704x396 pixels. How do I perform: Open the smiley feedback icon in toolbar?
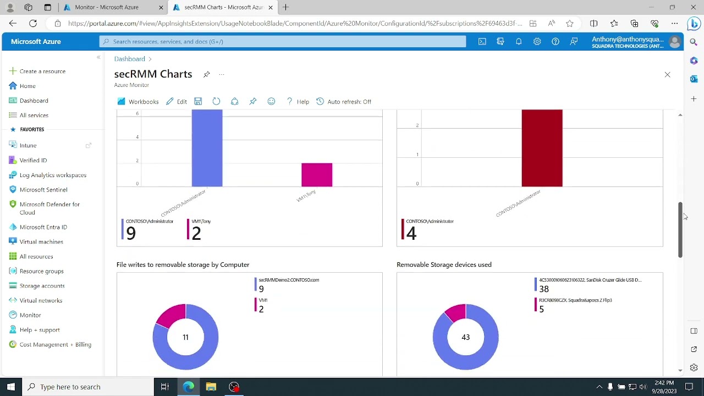(x=271, y=101)
